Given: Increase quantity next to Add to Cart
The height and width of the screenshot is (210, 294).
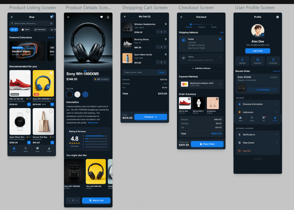Looking at the screenshot, I should (77, 200).
